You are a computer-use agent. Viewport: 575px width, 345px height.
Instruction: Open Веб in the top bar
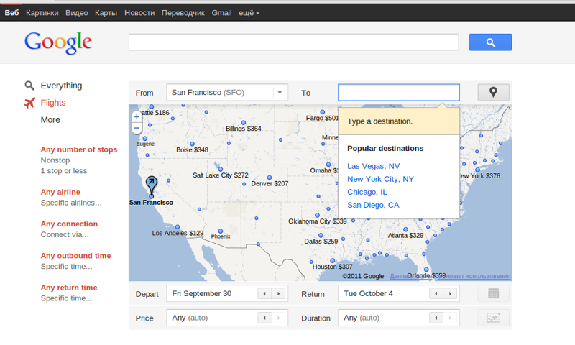[x=11, y=13]
